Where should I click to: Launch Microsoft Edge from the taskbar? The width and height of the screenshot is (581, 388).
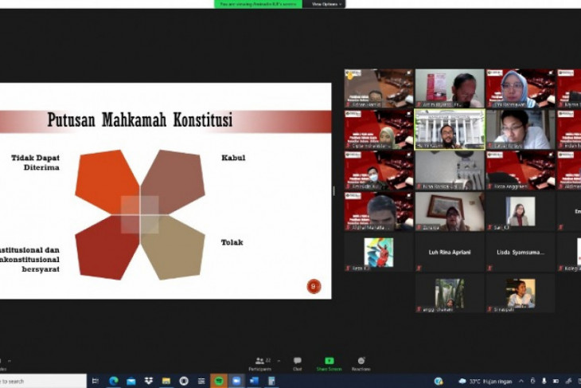tap(114, 381)
